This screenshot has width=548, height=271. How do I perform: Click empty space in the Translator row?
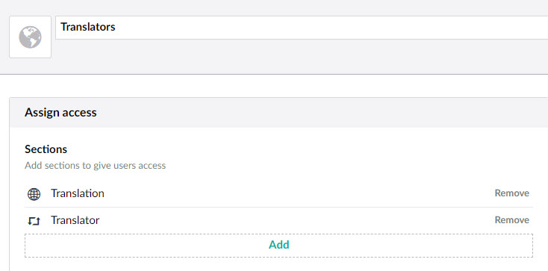[297, 220]
